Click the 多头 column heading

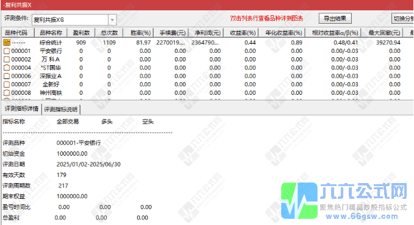click(x=107, y=122)
